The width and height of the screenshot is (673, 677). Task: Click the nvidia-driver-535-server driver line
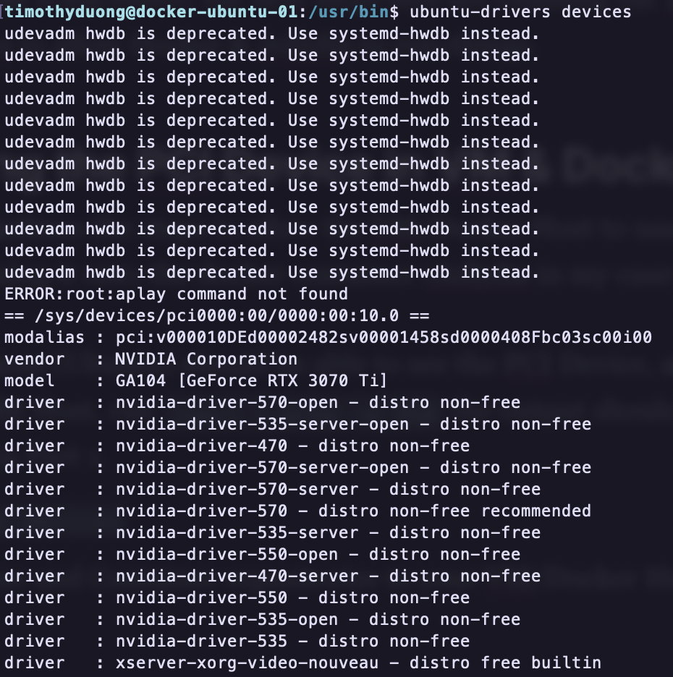(272, 532)
